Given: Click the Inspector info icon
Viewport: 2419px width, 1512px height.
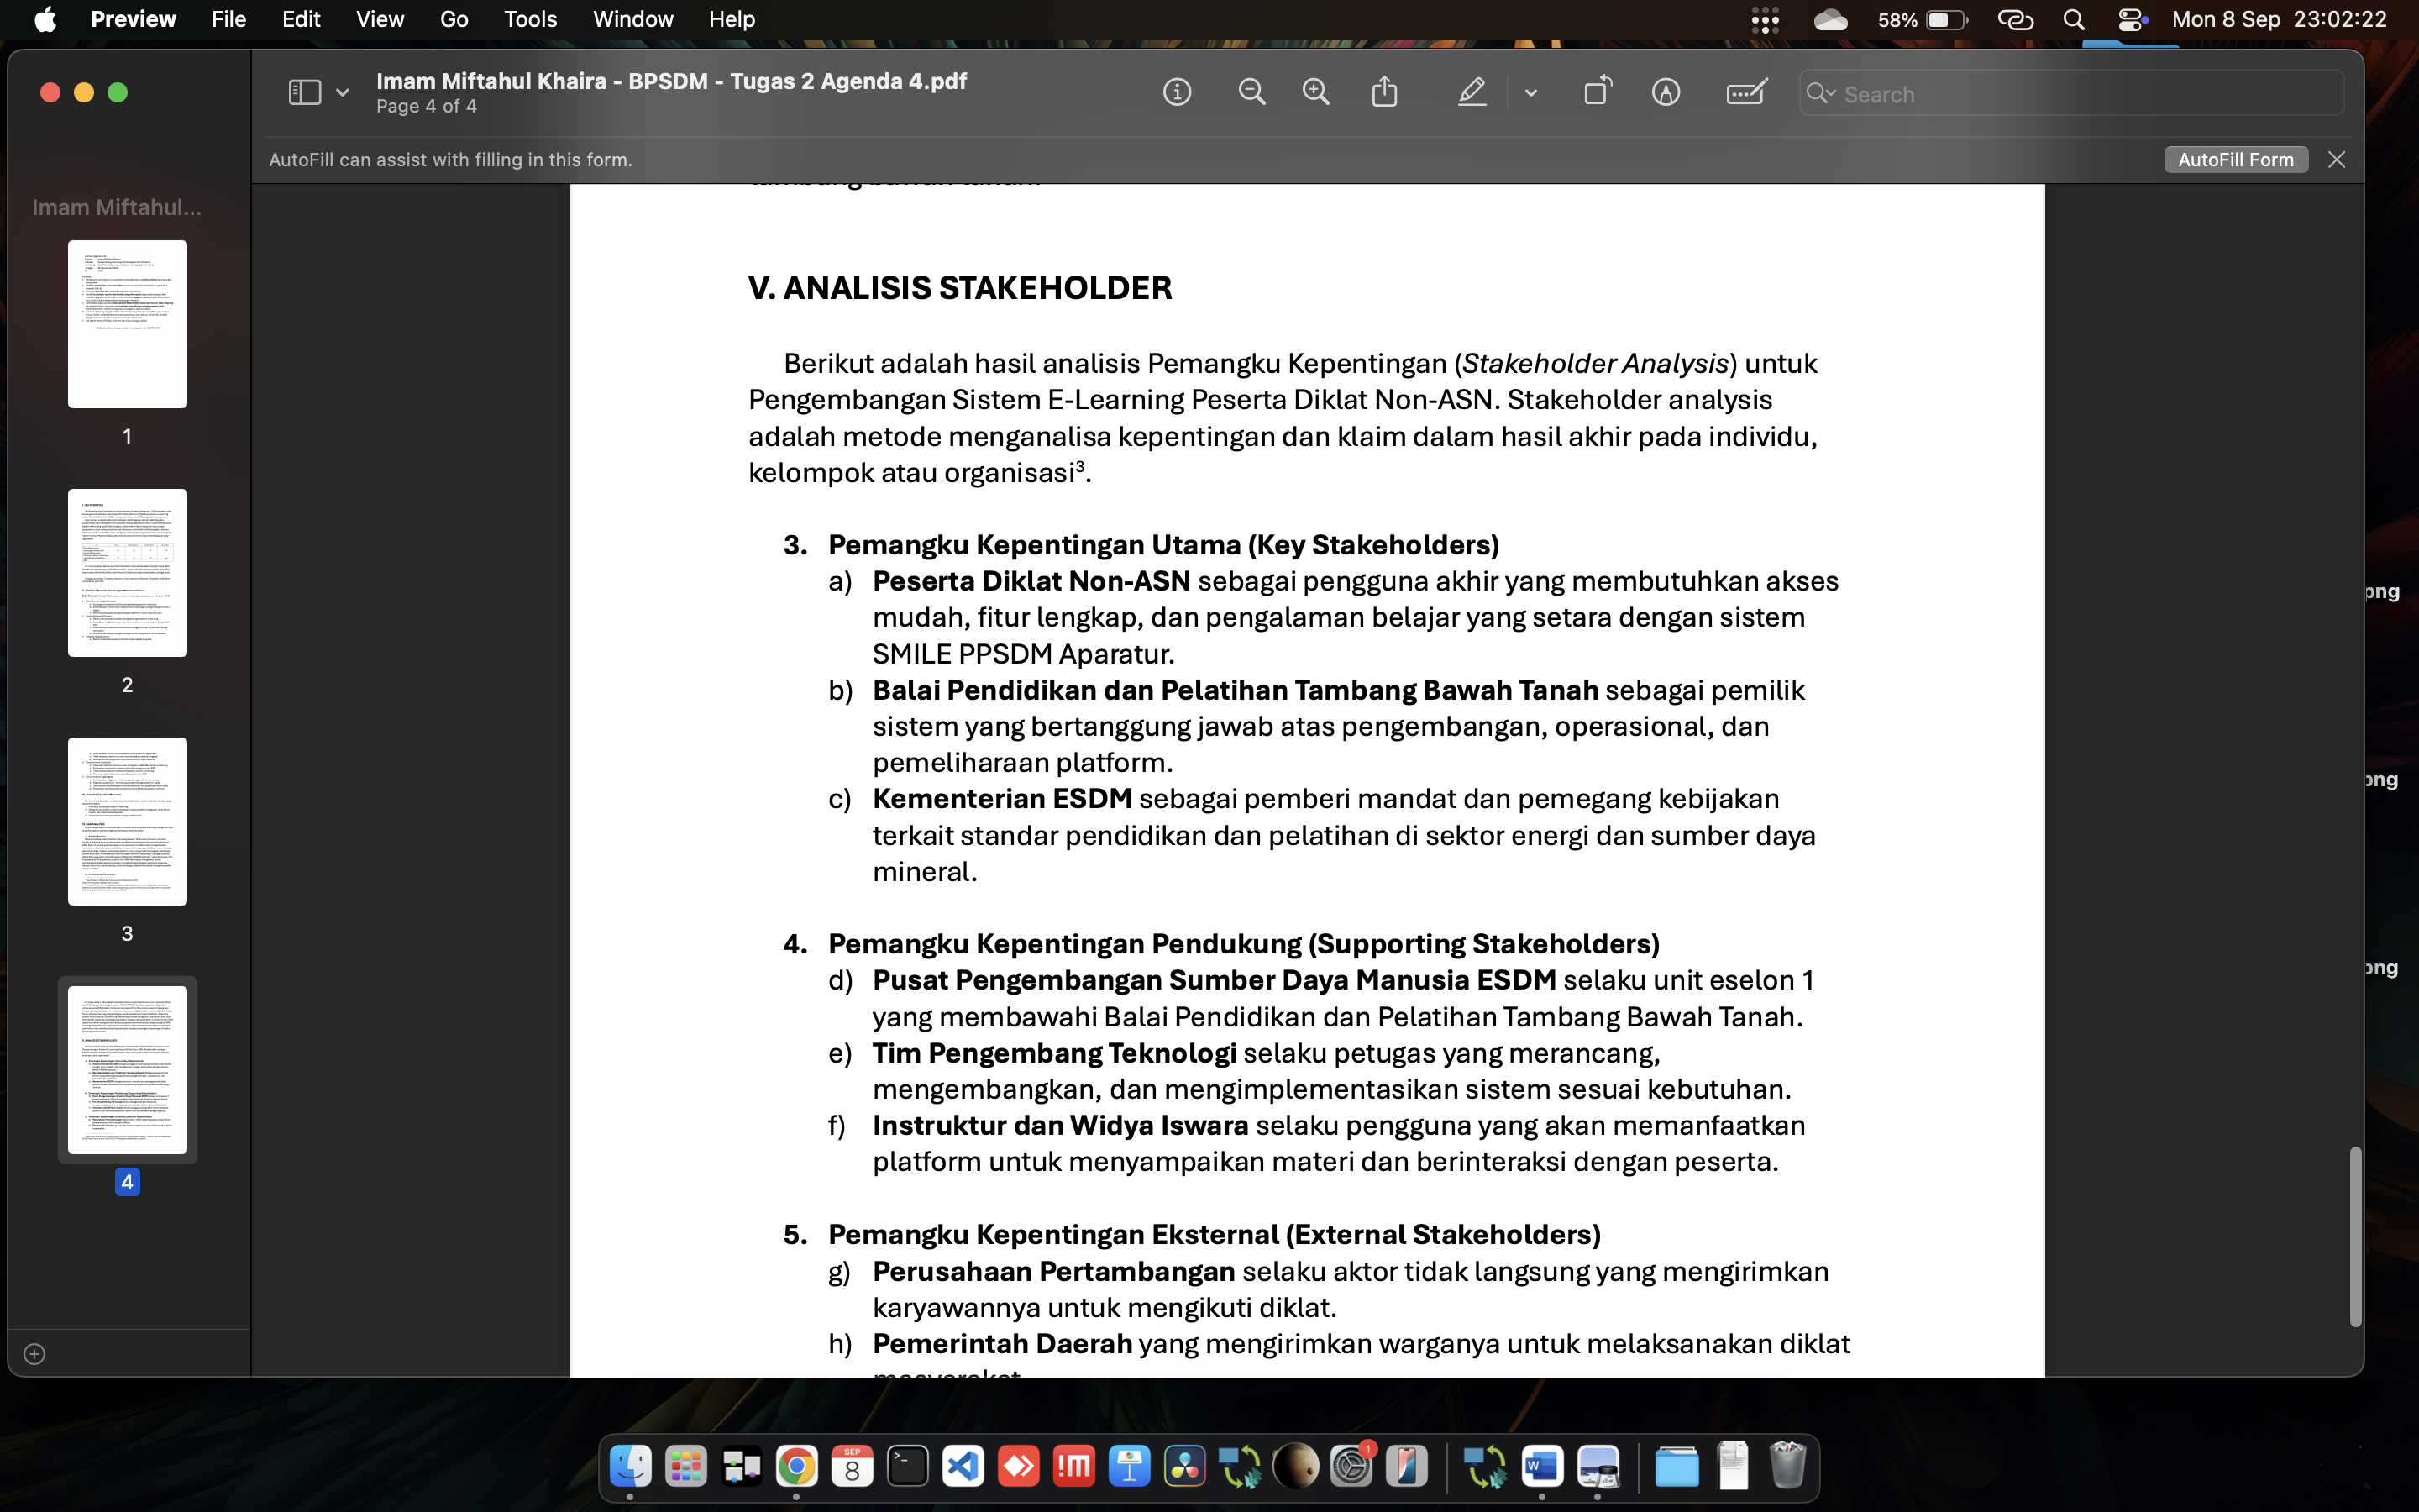Looking at the screenshot, I should pyautogui.click(x=1177, y=93).
